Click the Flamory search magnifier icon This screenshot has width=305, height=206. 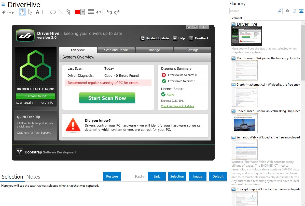280,11
